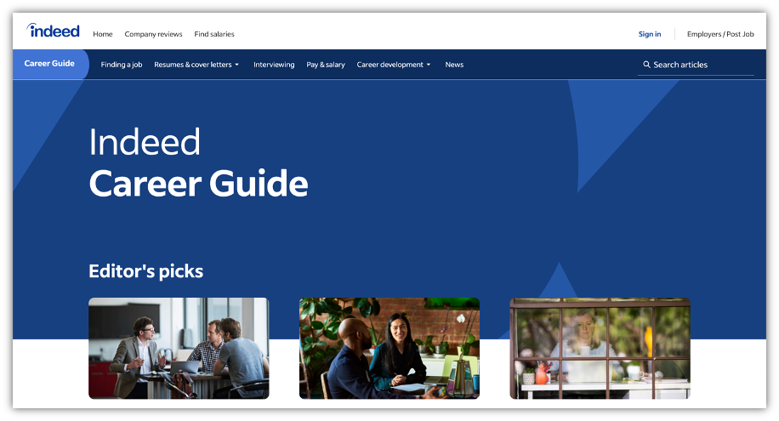Click the Indeed logo
Viewport: 779px width, 421px height.
[54, 31]
